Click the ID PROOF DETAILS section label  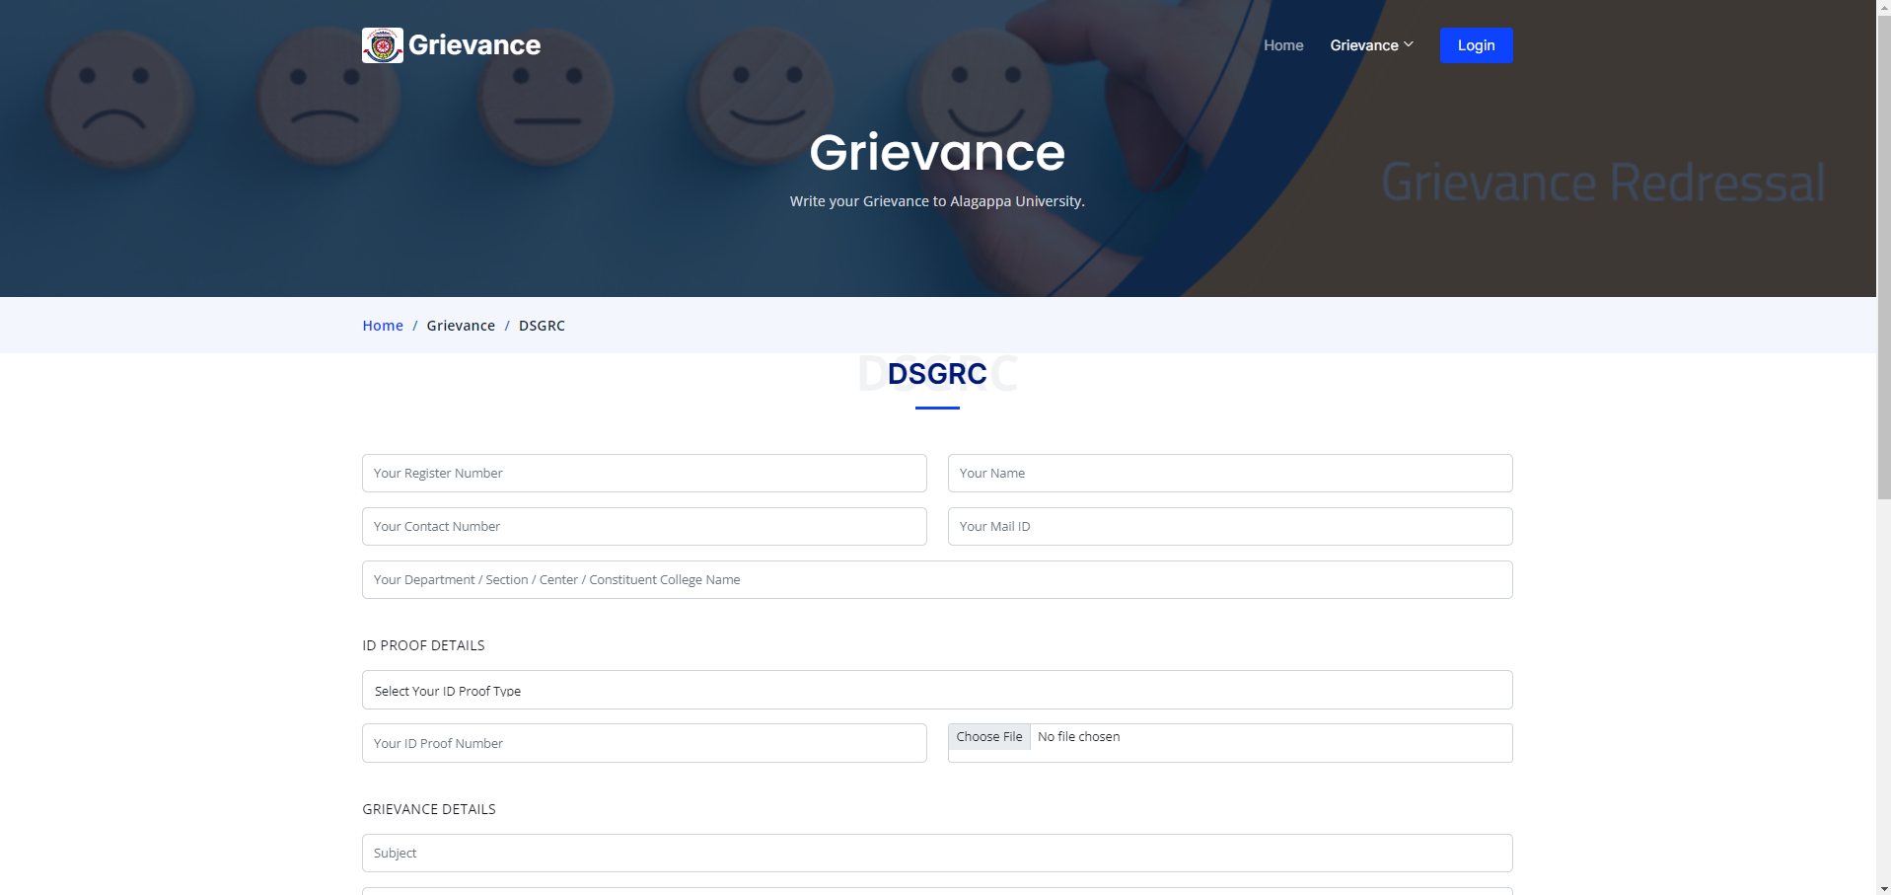tap(423, 645)
